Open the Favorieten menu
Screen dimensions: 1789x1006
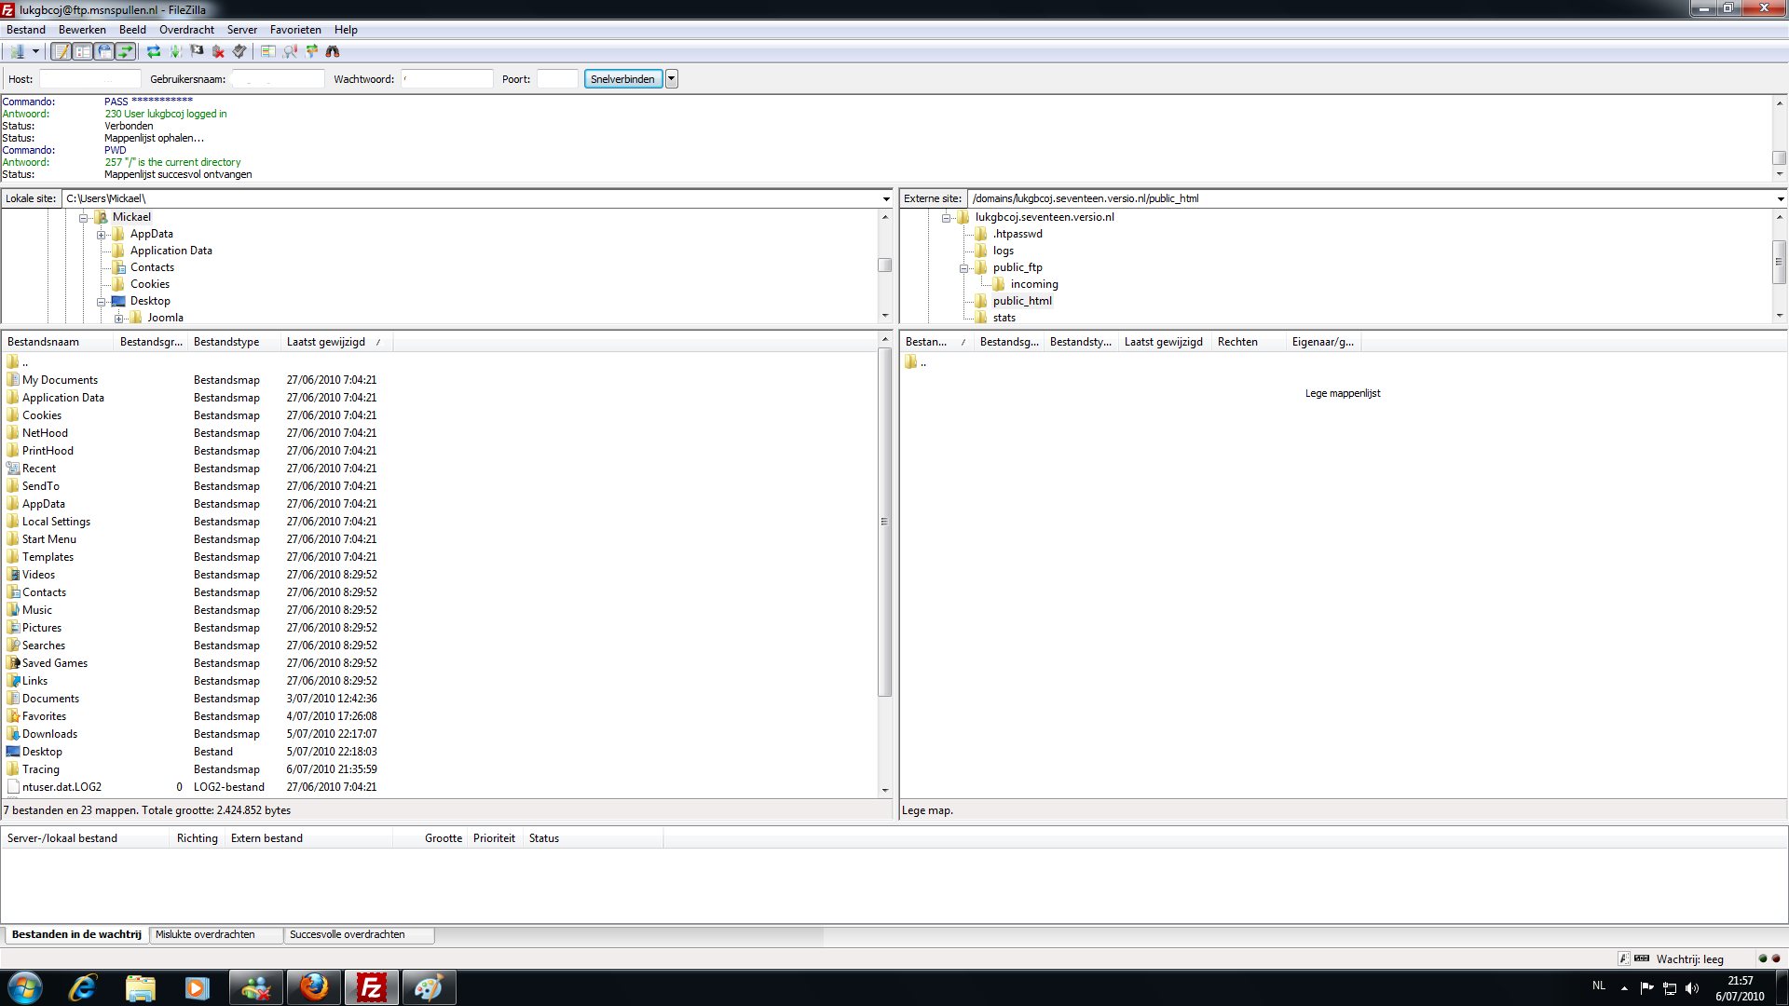[295, 30]
